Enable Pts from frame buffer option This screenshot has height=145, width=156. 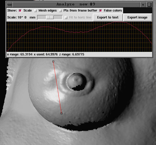[60, 11]
